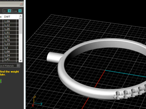Close the panel with the red X
The width and height of the screenshot is (146, 109).
pyautogui.click(x=21, y=4)
